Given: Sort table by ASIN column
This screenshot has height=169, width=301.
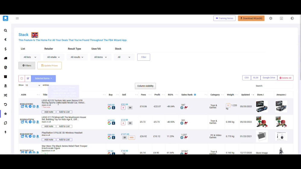Looking at the screenshot, I should [x=29, y=95].
